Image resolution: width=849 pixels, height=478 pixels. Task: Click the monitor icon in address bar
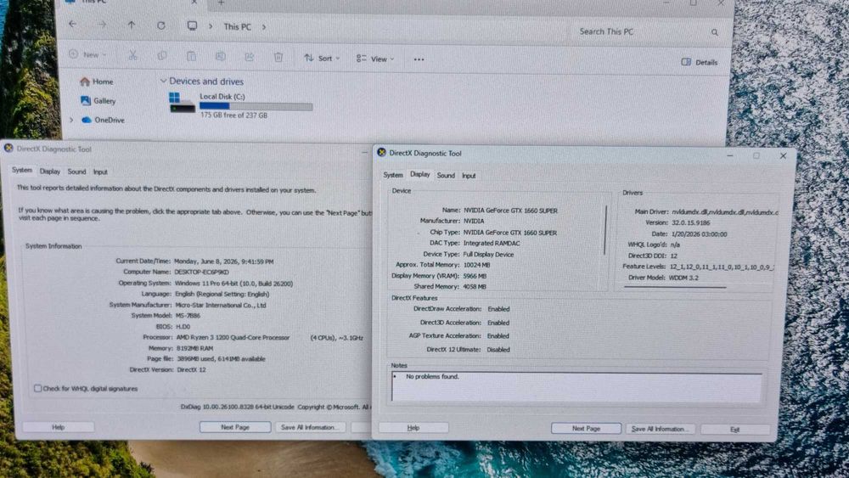click(x=192, y=26)
